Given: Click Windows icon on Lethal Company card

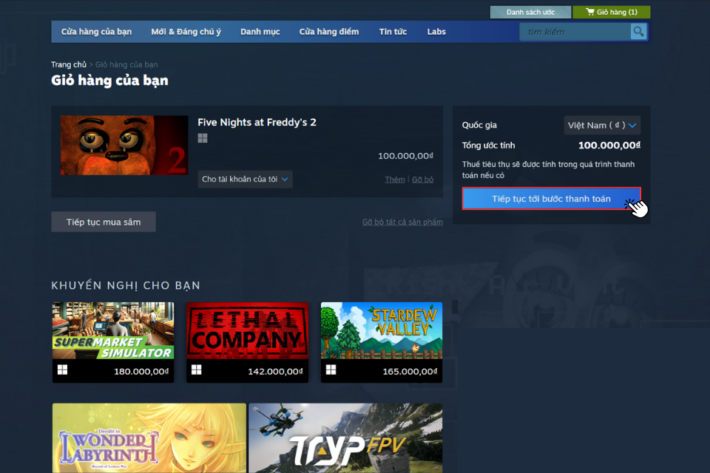Looking at the screenshot, I should tap(197, 370).
